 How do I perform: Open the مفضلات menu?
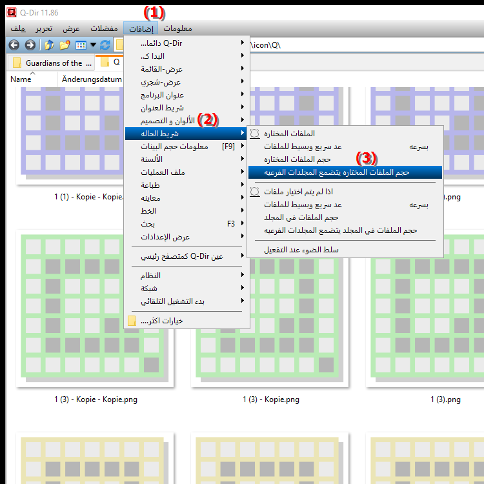pos(104,28)
